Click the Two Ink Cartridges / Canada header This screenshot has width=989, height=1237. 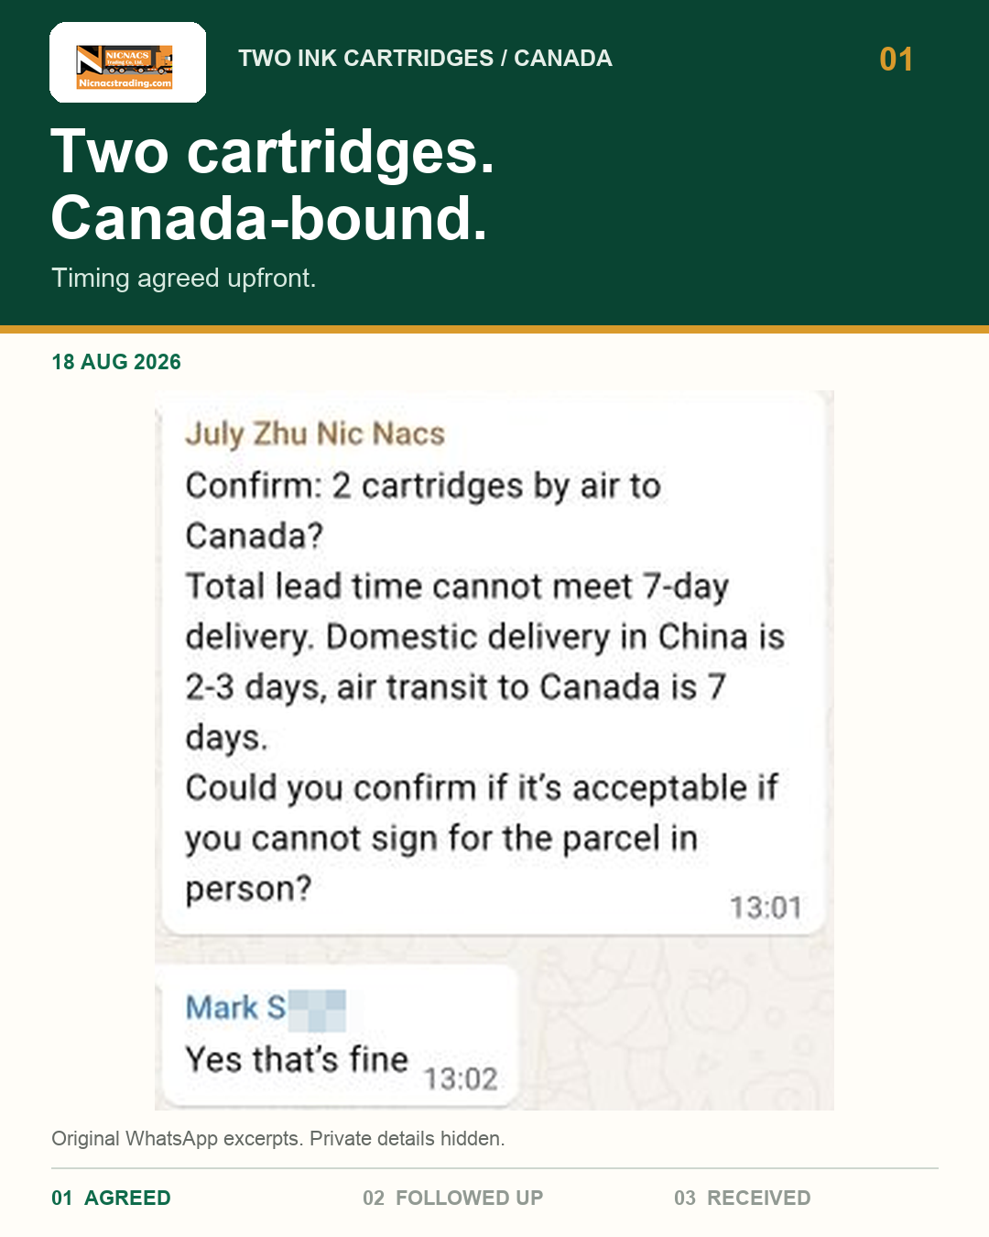coord(425,58)
